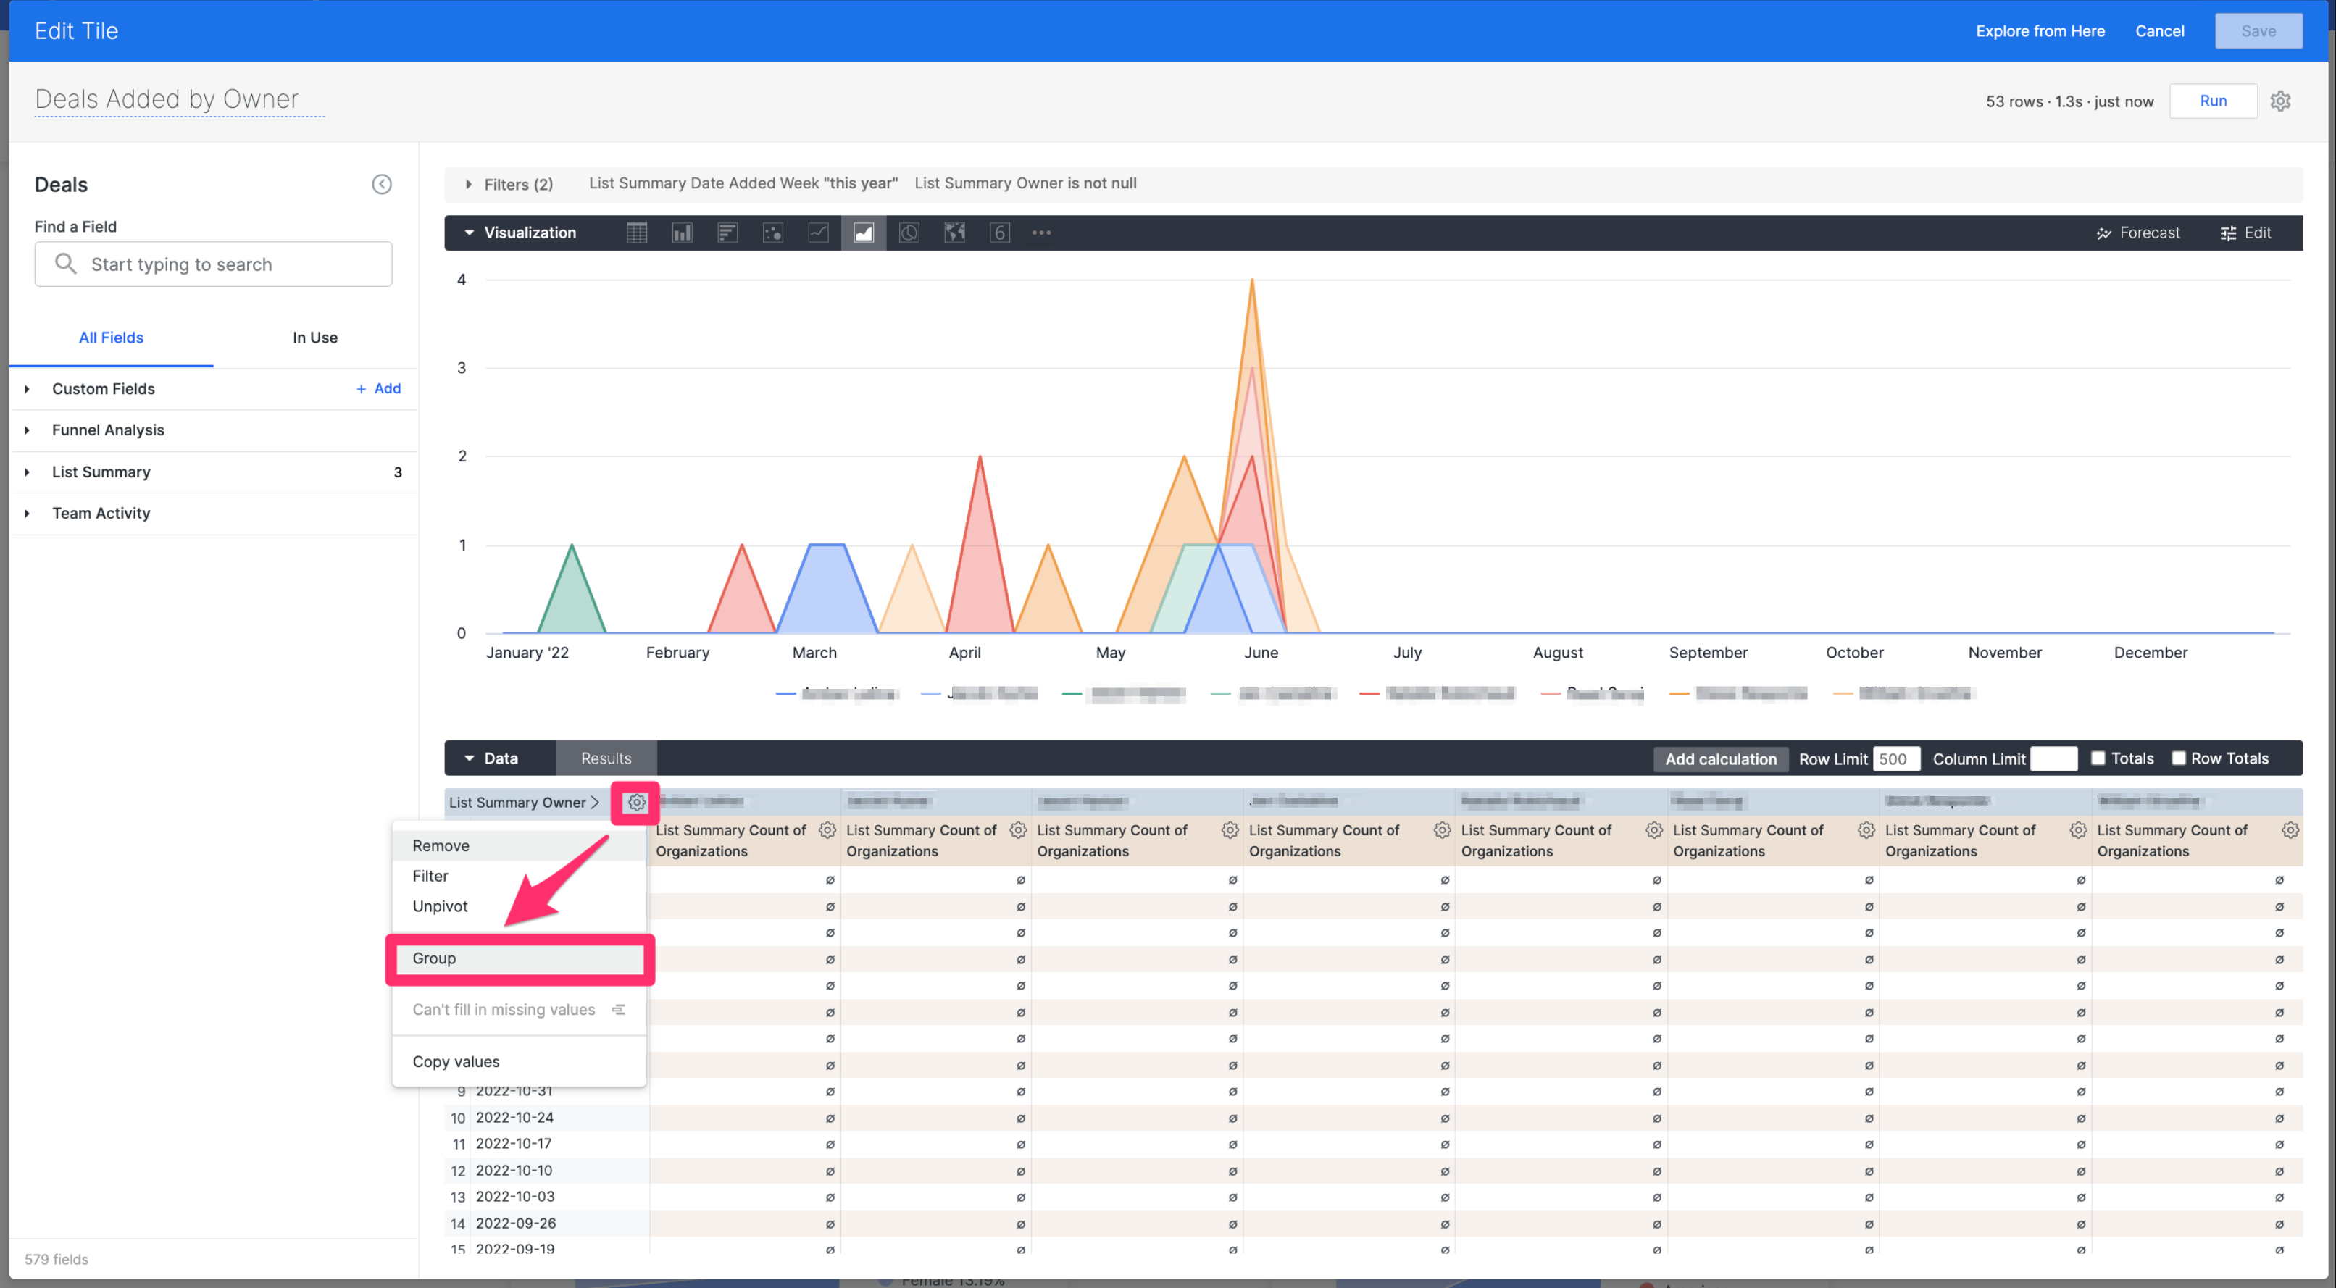Enable the Totals checkbox

point(2098,758)
